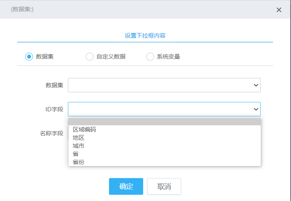
Task: Select 城市 in the dropdown list
Action: tap(165, 146)
